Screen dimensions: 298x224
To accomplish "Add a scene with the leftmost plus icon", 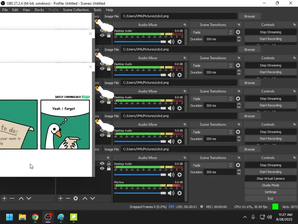I will pos(4,198).
